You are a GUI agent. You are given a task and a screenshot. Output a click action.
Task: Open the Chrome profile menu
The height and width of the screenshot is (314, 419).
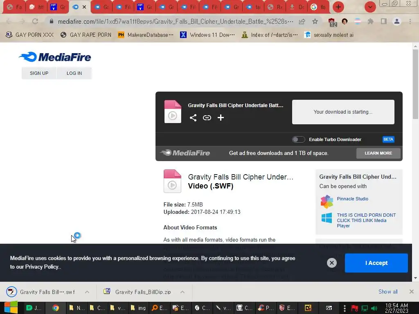(397, 21)
